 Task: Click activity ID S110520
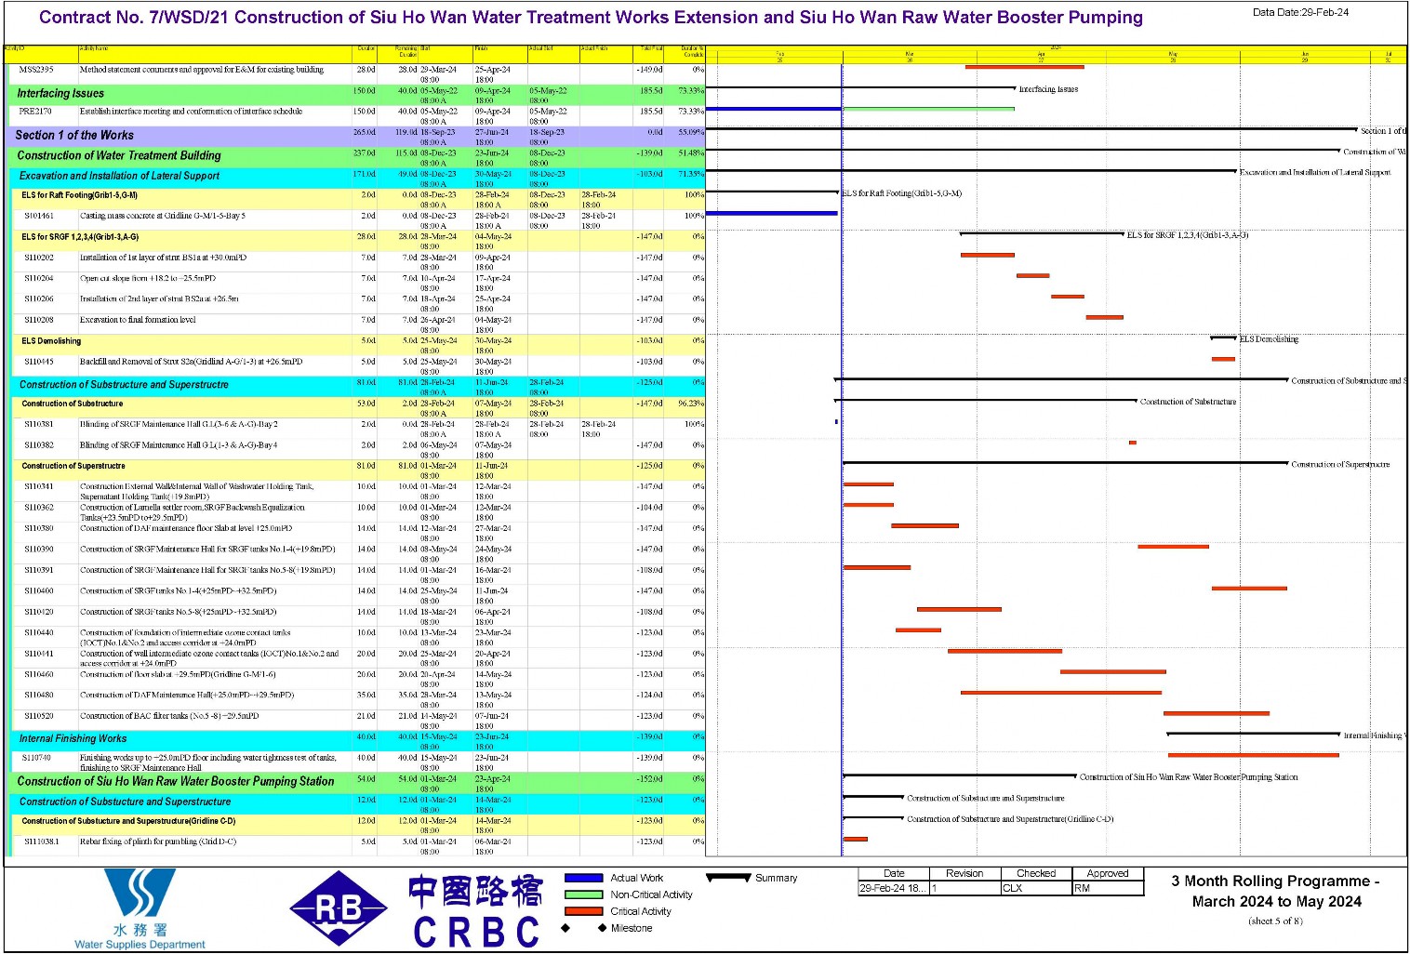39,716
